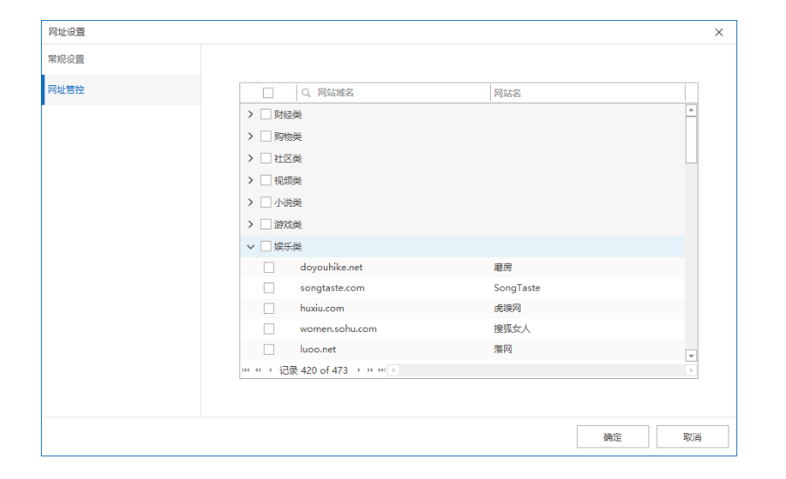The image size is (786, 479).
Task: Jump to previous page of records
Action: pyautogui.click(x=258, y=370)
